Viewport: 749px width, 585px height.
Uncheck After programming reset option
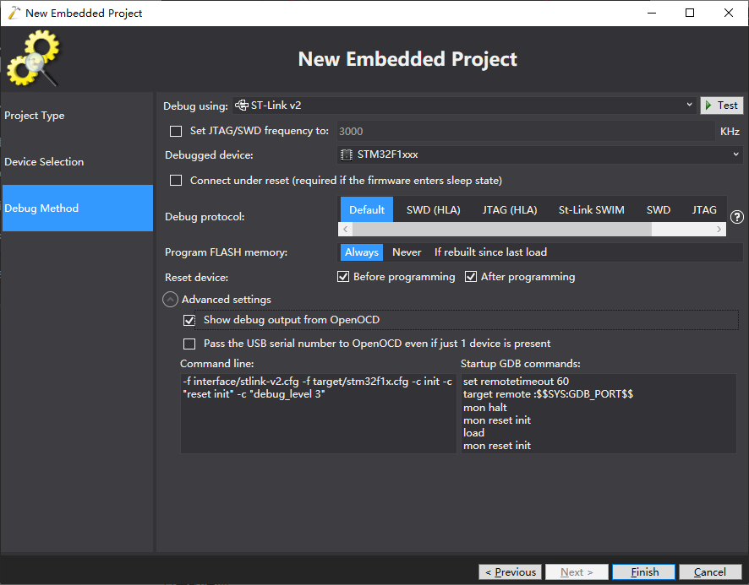pyautogui.click(x=471, y=277)
